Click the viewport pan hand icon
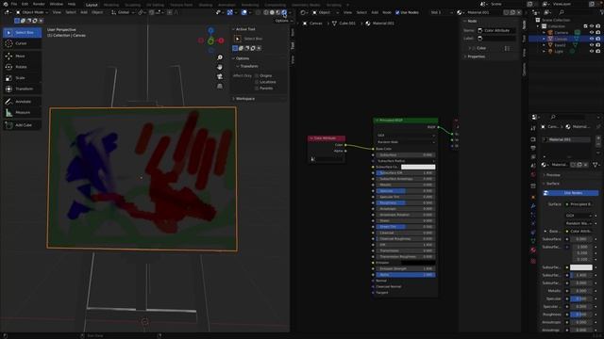Viewport: 604px width, 339px height. [220, 67]
